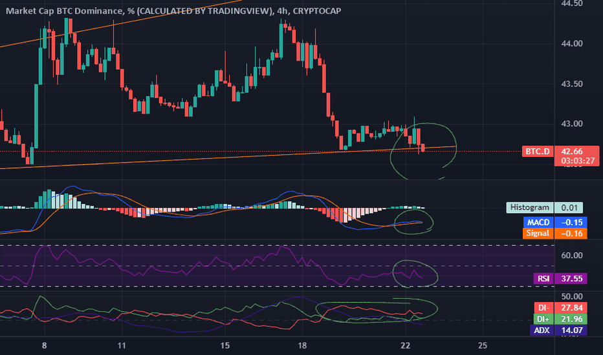Click the 50.00 ADX axis label
The height and width of the screenshot is (355, 603).
572,296
